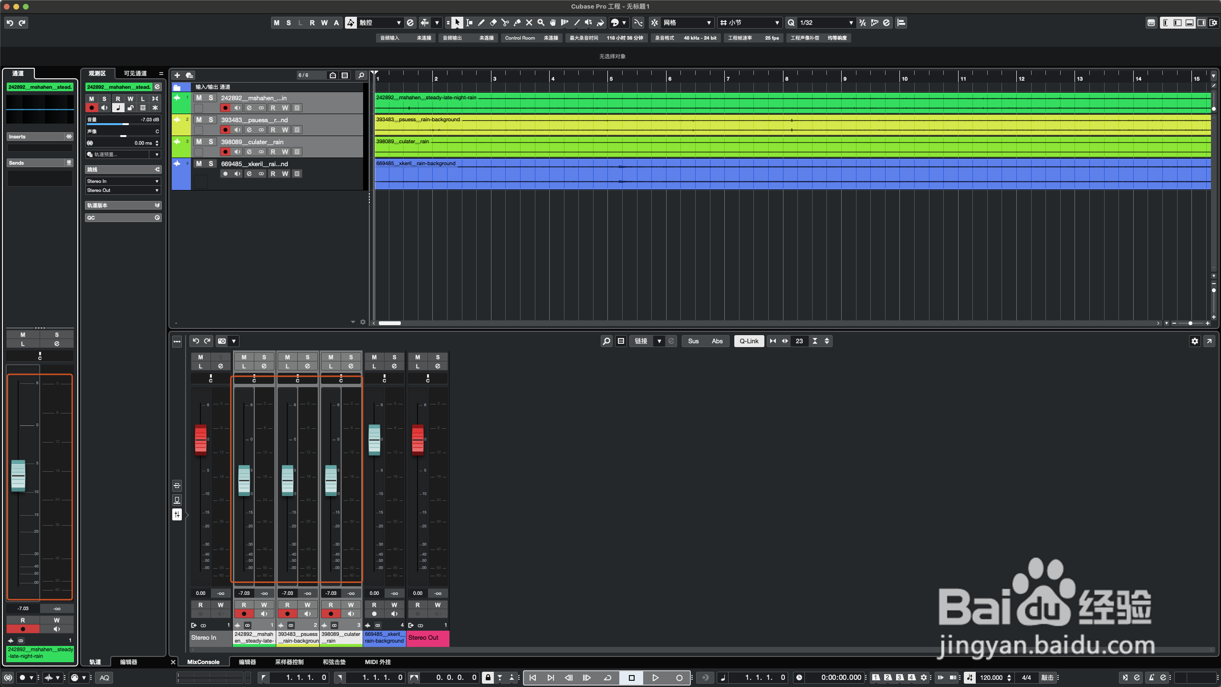
Task: Open the 和弦击垫 lower zone tab
Action: [334, 662]
